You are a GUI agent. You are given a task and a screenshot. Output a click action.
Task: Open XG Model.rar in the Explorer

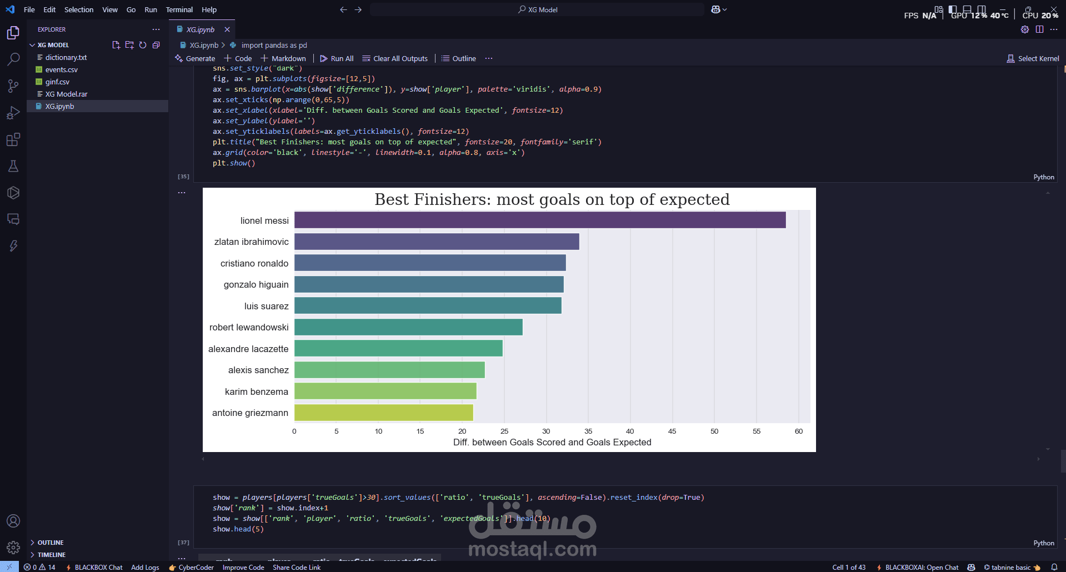pyautogui.click(x=66, y=94)
